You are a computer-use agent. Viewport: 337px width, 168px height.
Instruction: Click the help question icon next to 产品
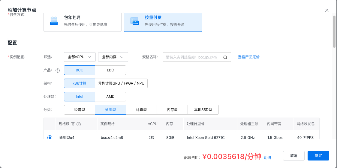pos(57,70)
